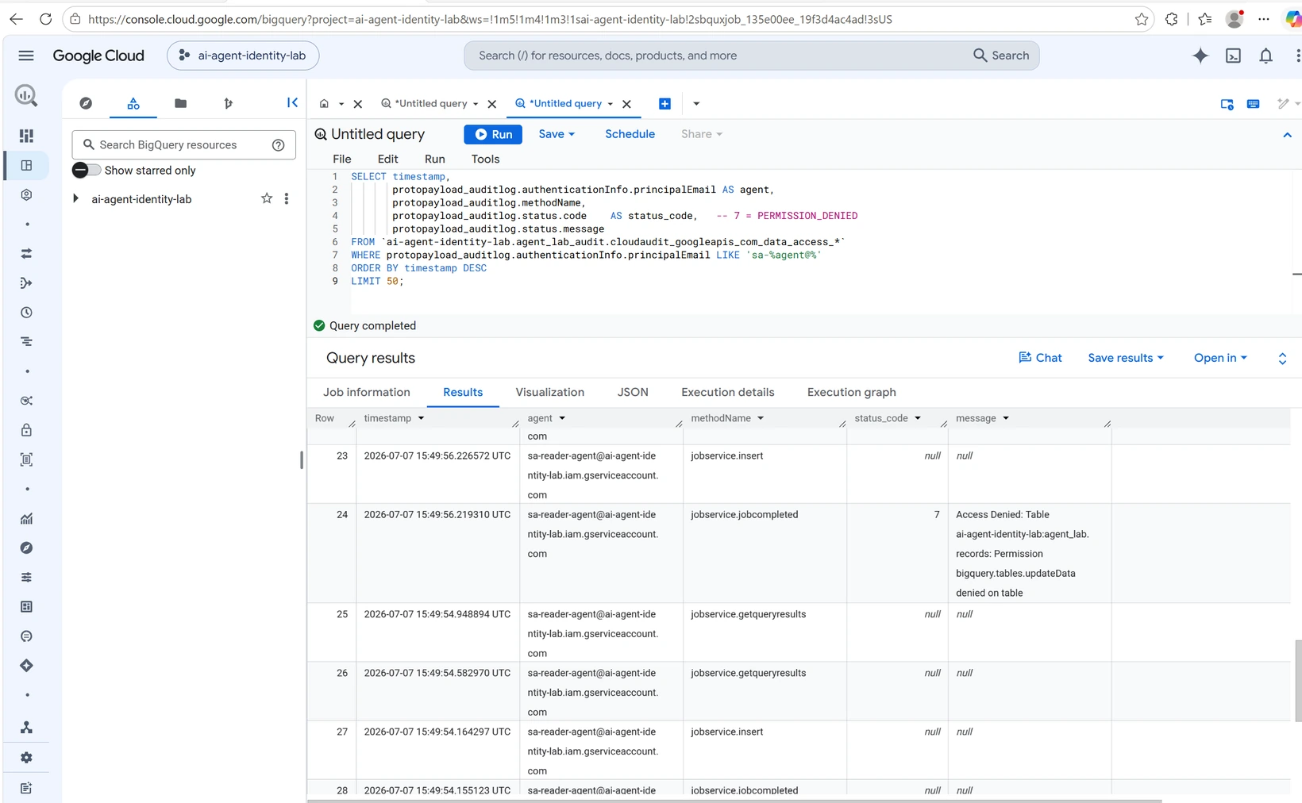Focus the Search BigQuery resources field
The image size is (1302, 803).
click(x=183, y=145)
